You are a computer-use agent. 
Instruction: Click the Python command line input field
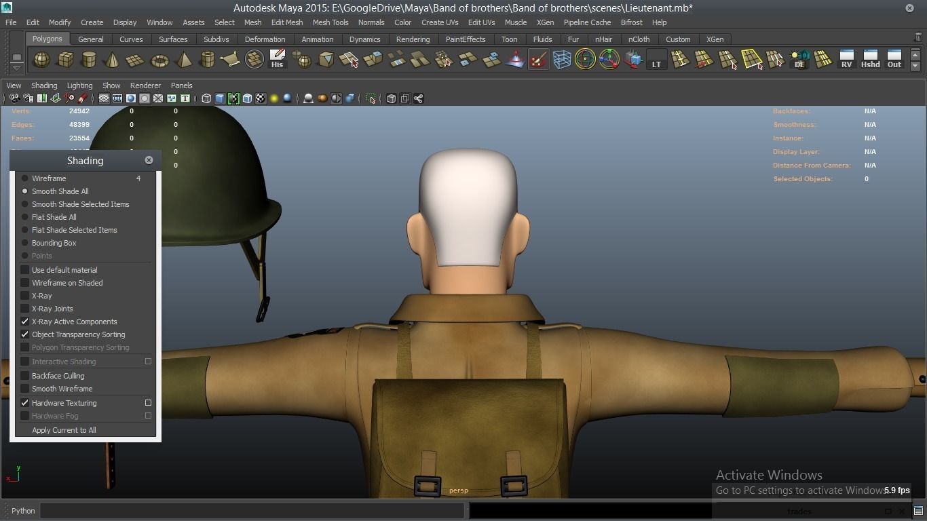[252, 511]
